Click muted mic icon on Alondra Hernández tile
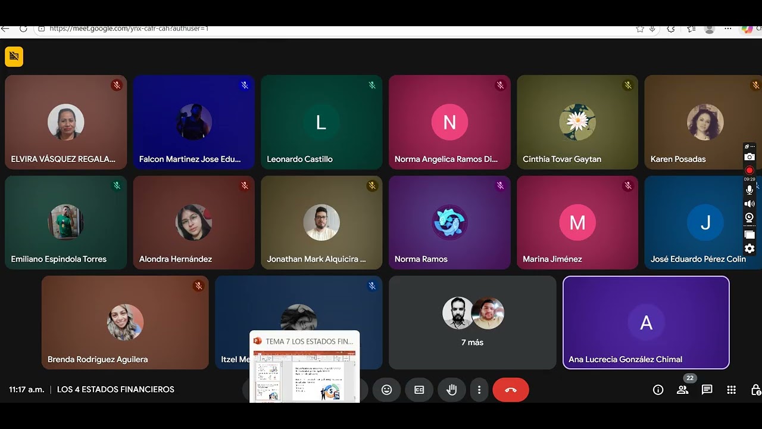 [x=244, y=185]
